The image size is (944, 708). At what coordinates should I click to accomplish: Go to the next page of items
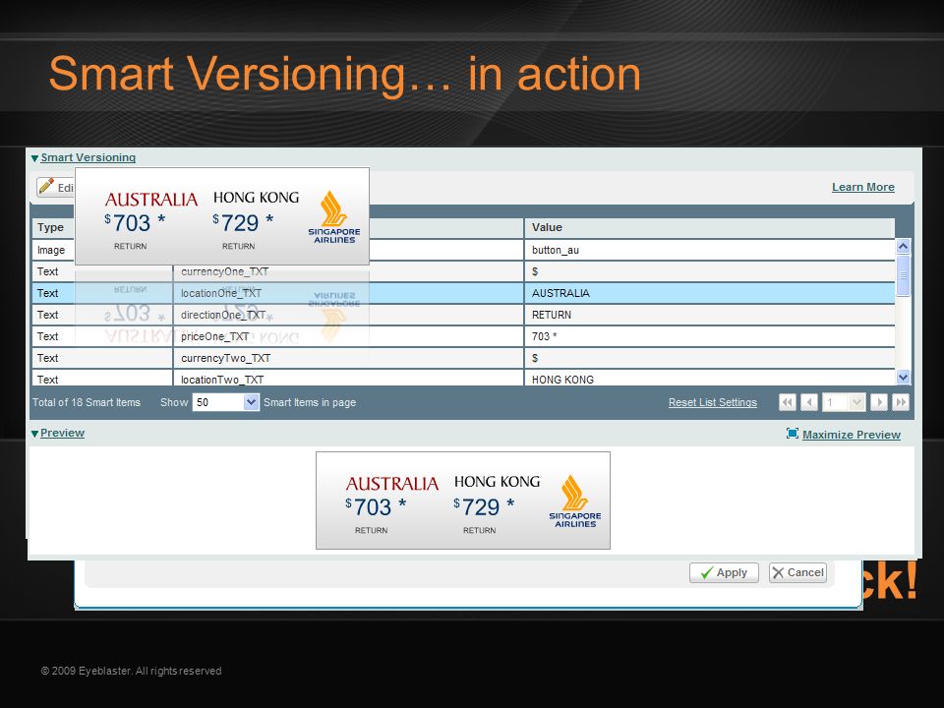[x=879, y=402]
